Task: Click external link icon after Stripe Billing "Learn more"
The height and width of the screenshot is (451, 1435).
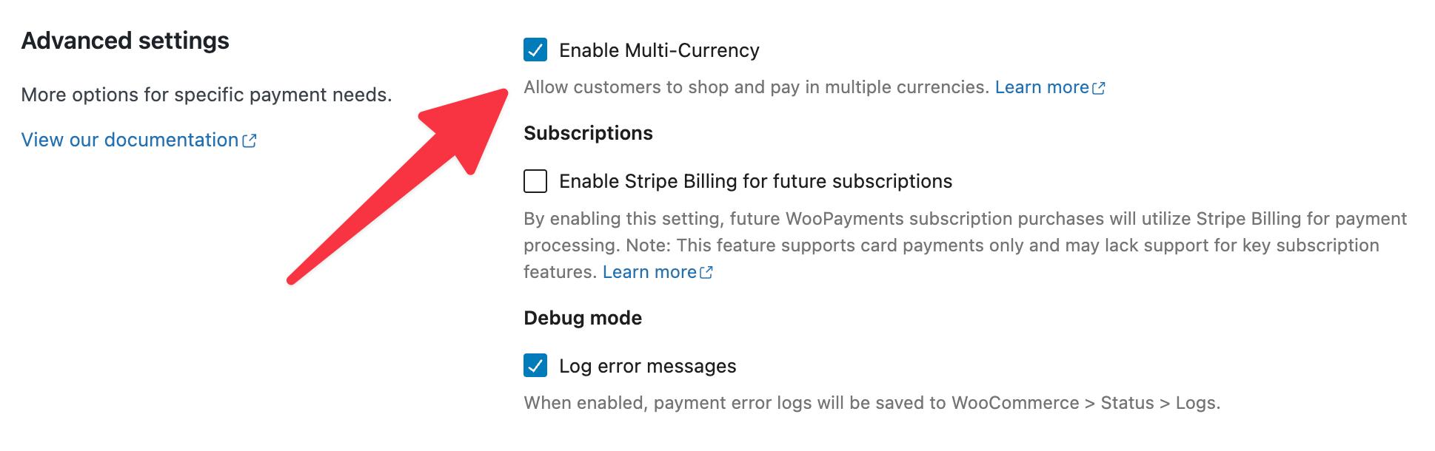Action: [x=706, y=271]
